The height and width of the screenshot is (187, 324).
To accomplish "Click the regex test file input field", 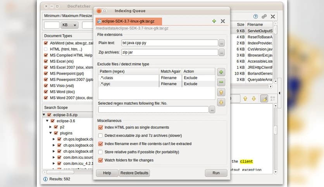I will (153, 110).
